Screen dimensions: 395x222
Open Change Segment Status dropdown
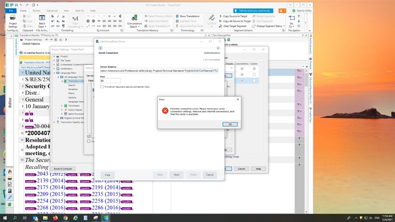(269, 26)
